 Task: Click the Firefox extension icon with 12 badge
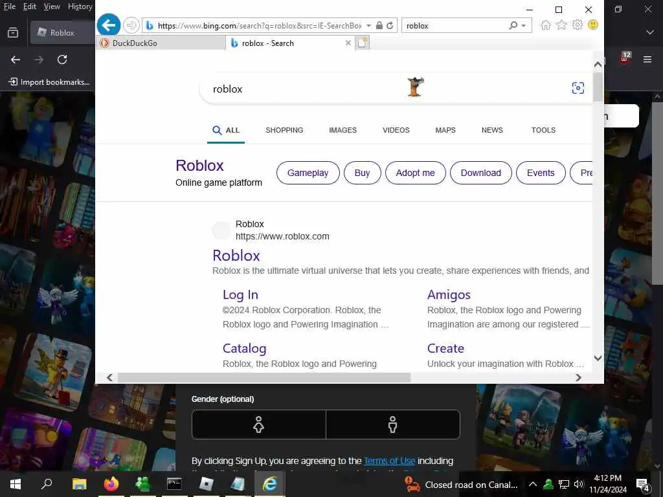625,58
